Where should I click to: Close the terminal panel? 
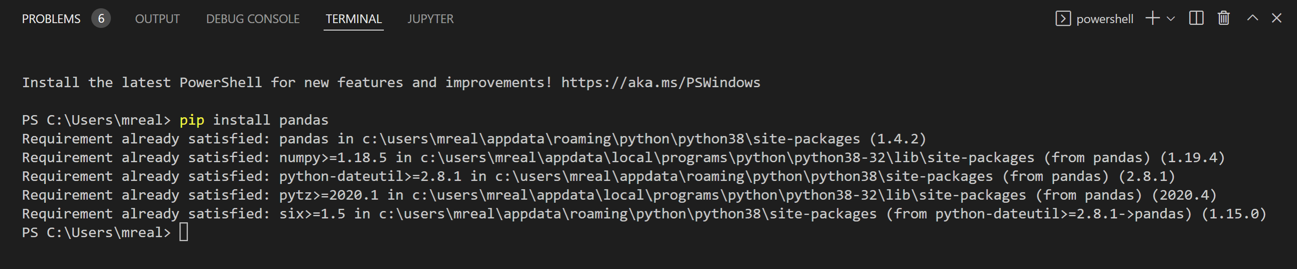point(1276,19)
